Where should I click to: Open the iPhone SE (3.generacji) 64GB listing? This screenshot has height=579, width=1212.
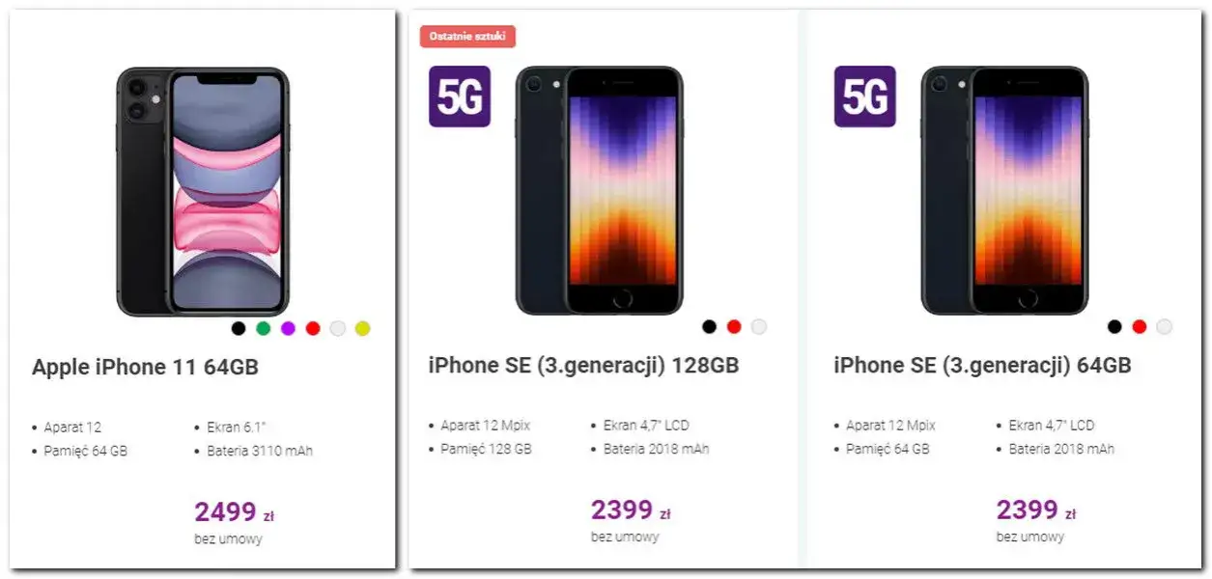point(983,366)
